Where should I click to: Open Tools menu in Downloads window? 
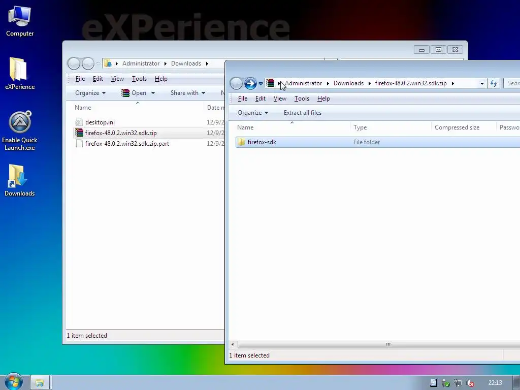click(x=139, y=79)
